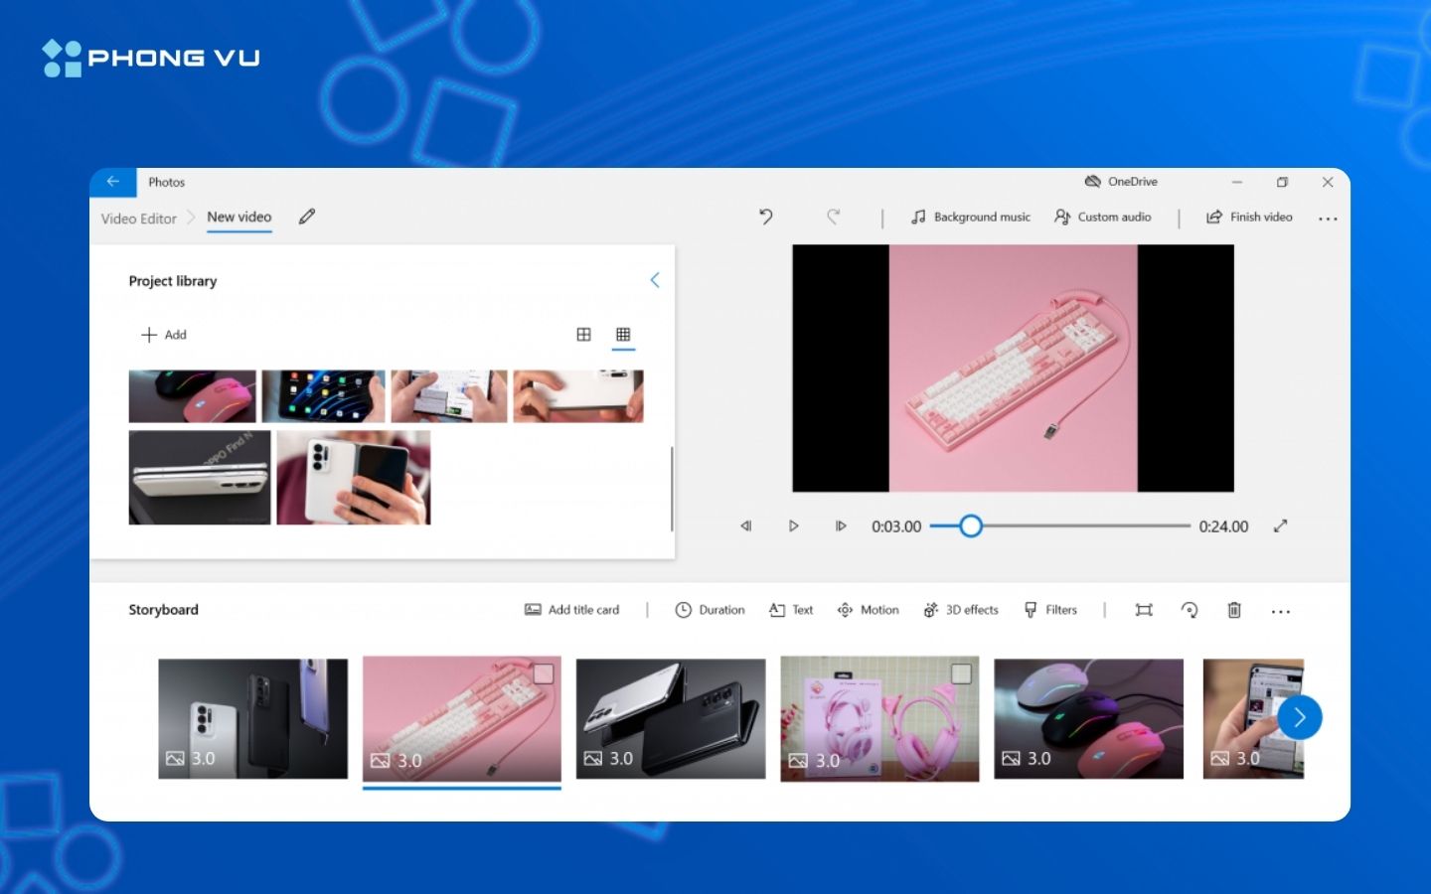Switch to the Video Editor breadcrumb tab

[x=137, y=218]
